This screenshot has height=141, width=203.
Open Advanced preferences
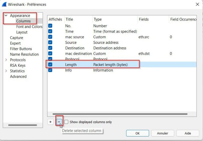coord(18,76)
